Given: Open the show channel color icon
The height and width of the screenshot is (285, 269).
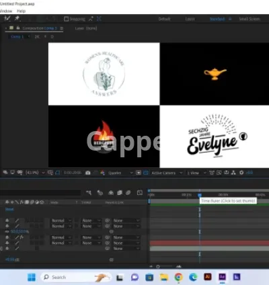Looking at the screenshot, I should pos(102,173).
